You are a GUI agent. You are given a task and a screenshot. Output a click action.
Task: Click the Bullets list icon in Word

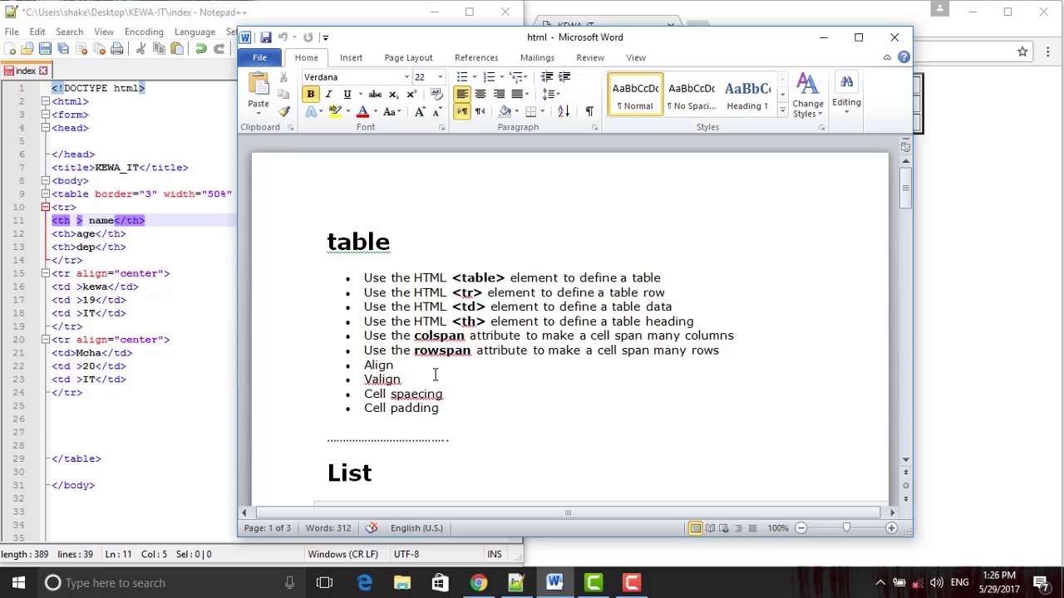tap(462, 77)
